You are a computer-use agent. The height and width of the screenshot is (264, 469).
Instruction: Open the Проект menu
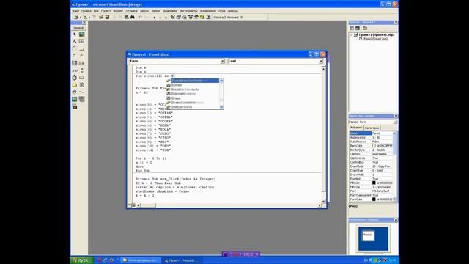click(106, 11)
